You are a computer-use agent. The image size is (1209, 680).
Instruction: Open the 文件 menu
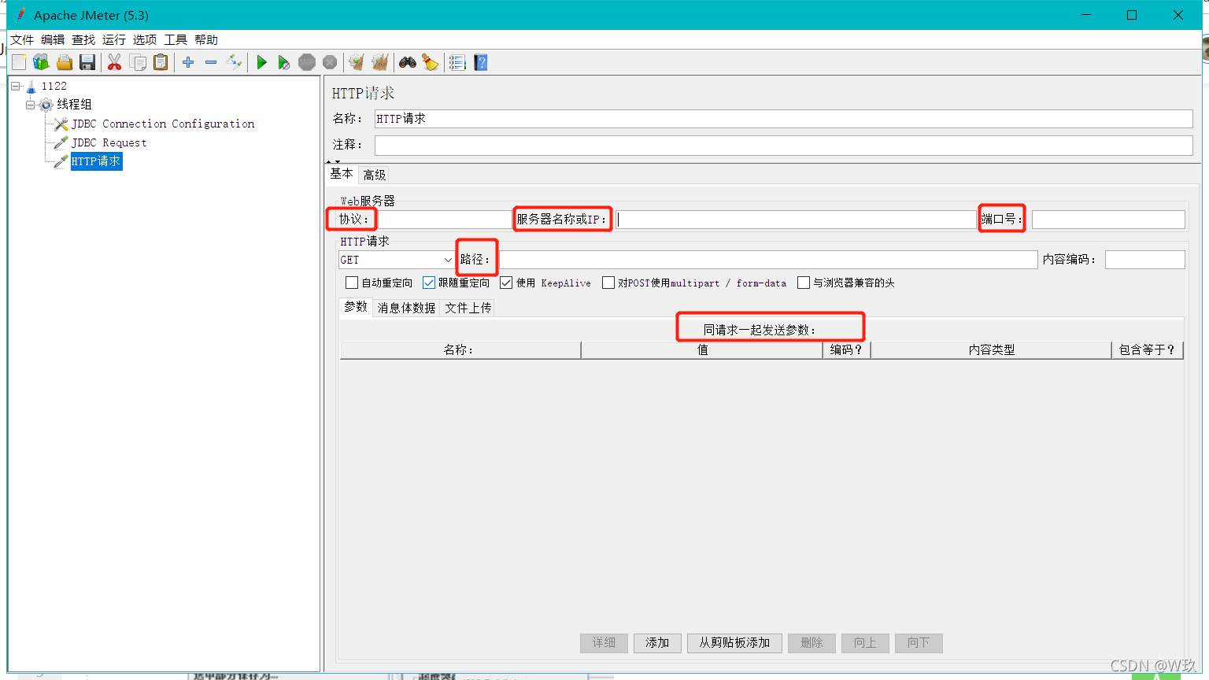(x=22, y=39)
